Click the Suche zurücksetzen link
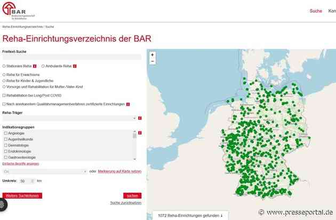Image resolution: width=336 pixels, height=220 pixels. tap(126, 203)
